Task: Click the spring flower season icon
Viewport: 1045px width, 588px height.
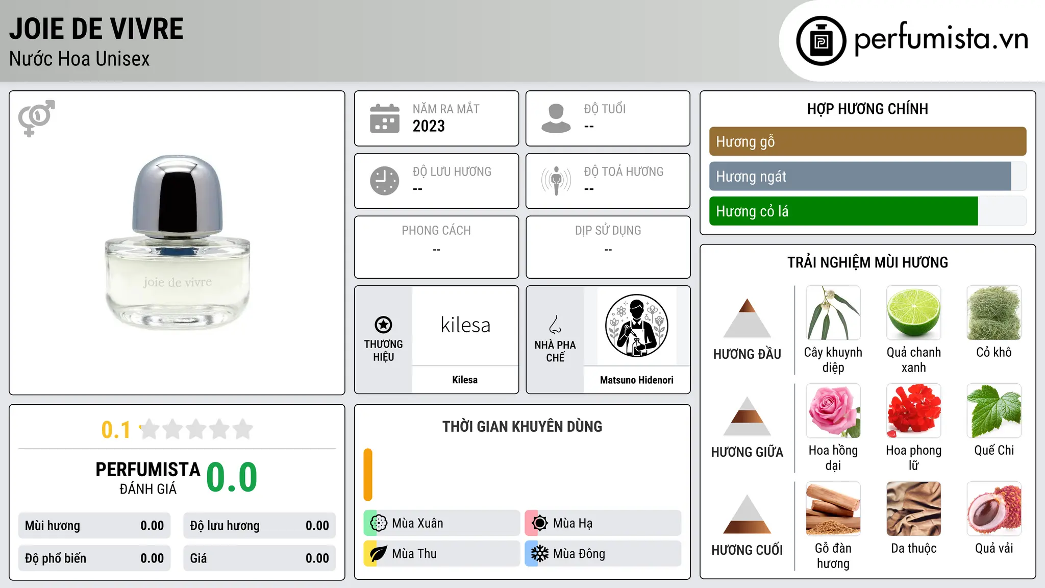Action: pyautogui.click(x=379, y=523)
